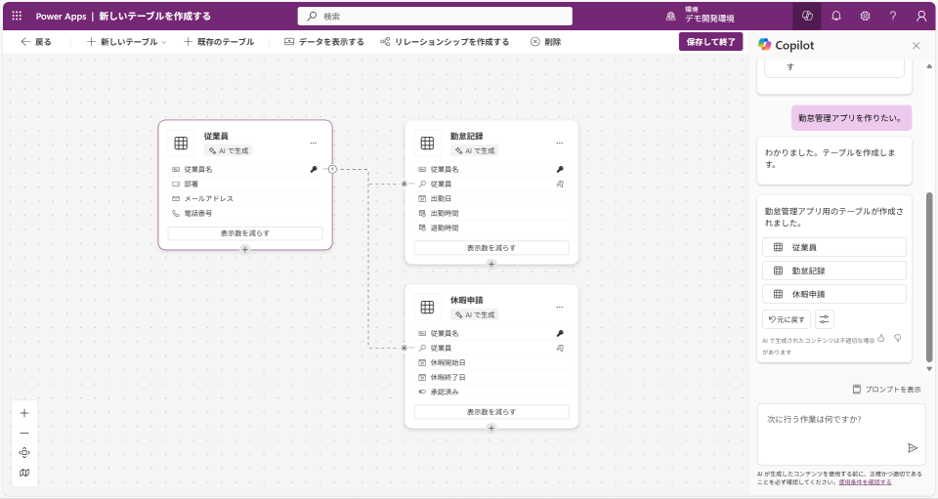
Task: Zoom out the canvas with minus
Action: [x=24, y=433]
